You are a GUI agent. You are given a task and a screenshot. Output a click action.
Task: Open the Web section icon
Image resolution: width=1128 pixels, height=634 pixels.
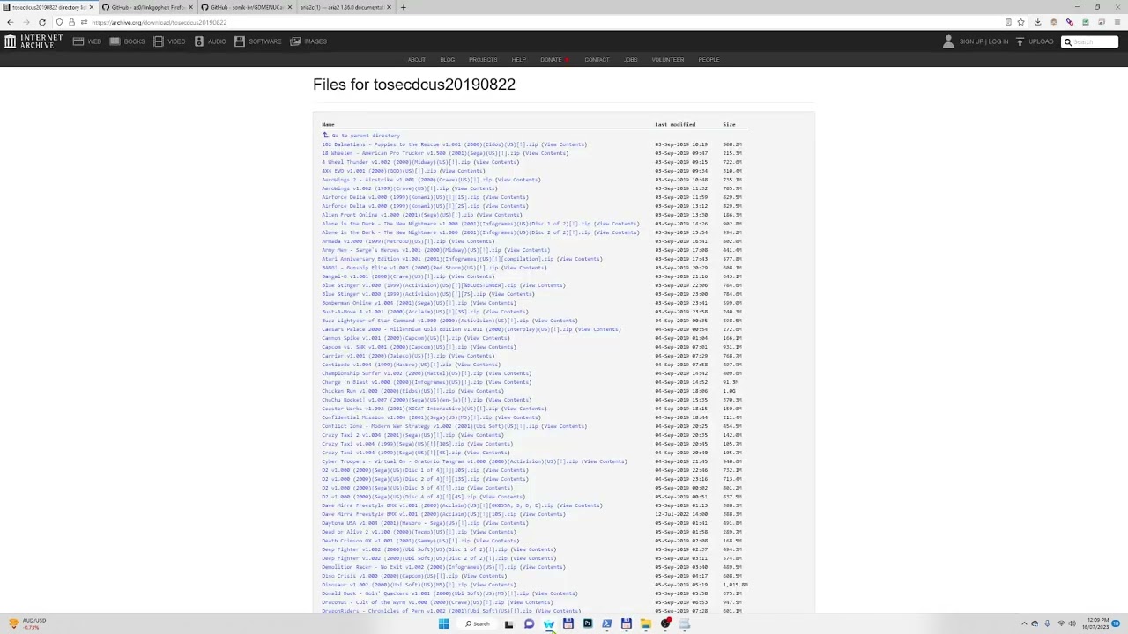pos(78,41)
